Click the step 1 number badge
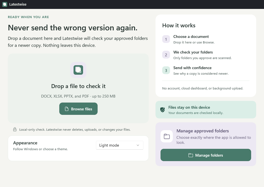 [166, 39]
